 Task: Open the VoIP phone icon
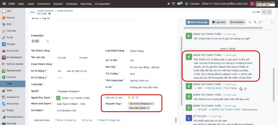click(x=174, y=4)
